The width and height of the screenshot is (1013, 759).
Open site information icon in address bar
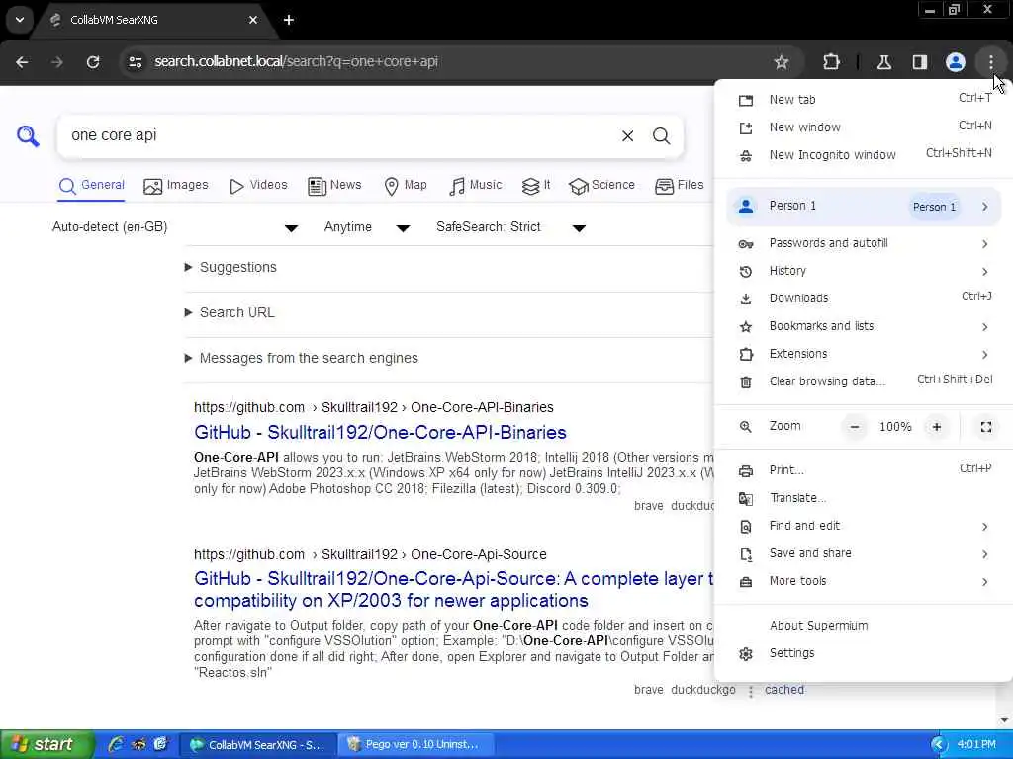(135, 62)
